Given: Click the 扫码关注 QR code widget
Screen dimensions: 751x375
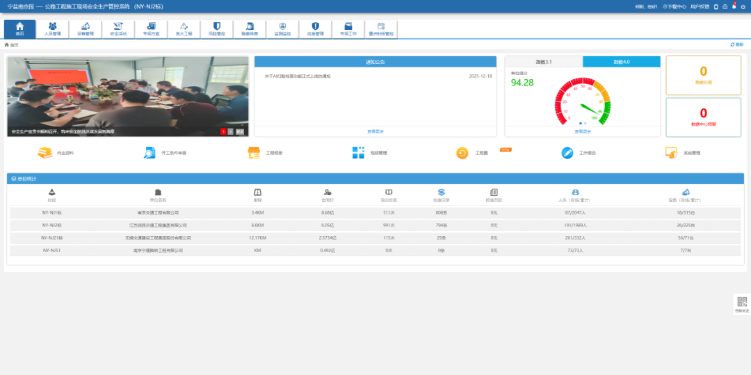Looking at the screenshot, I should (x=742, y=304).
